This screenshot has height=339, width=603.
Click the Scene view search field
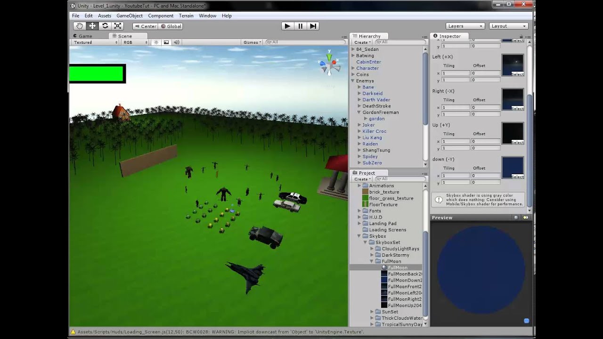point(305,42)
